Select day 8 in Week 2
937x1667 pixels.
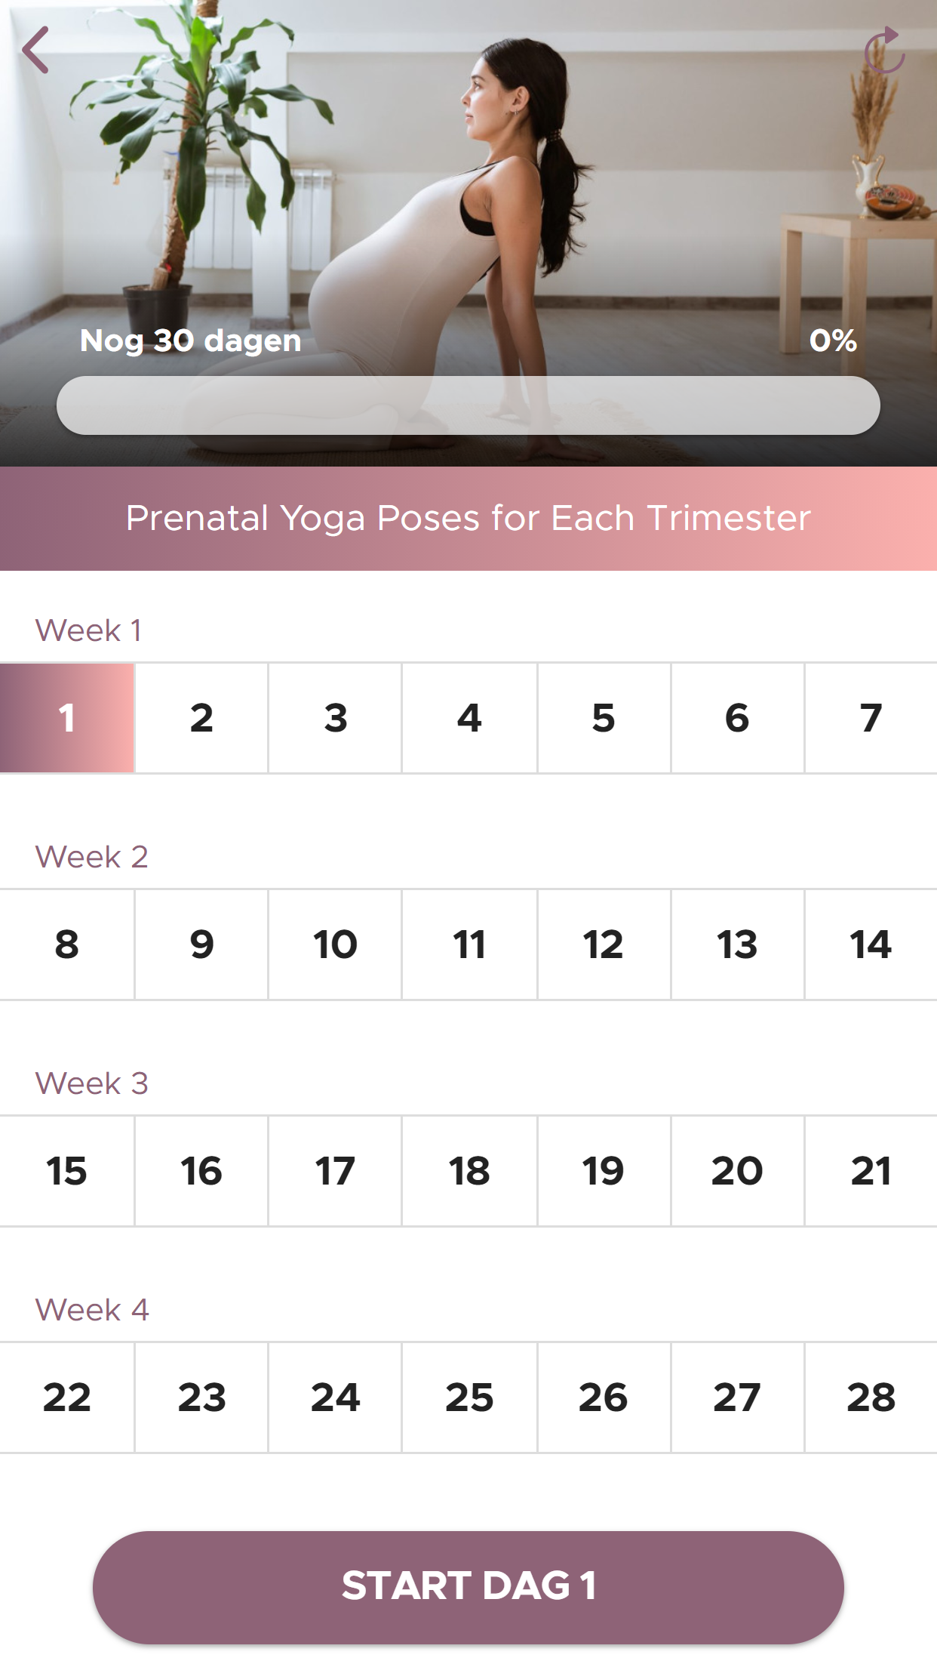[x=67, y=944]
